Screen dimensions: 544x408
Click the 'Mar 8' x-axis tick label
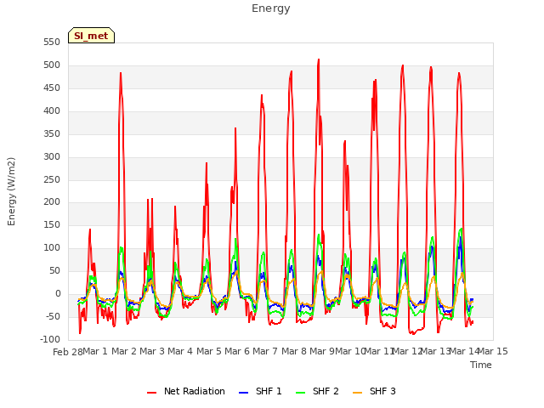(x=294, y=351)
